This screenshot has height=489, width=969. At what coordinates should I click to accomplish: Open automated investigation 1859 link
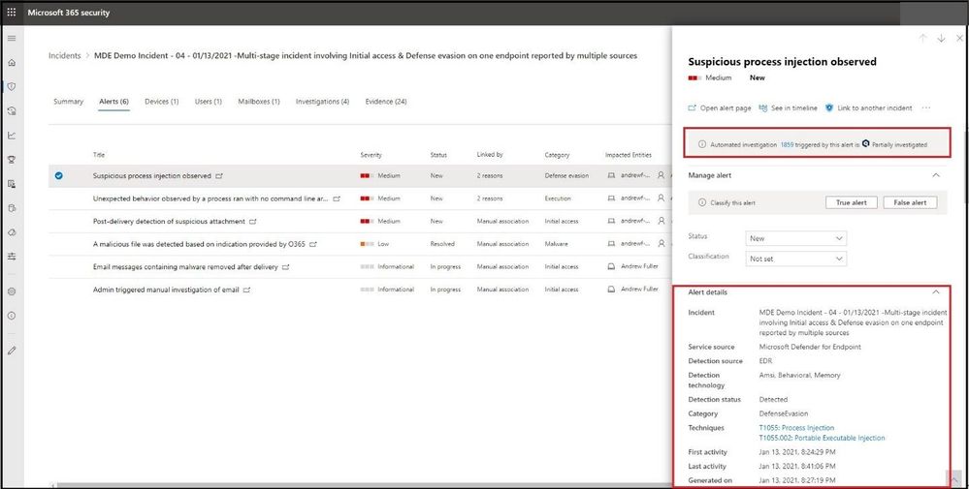pos(787,144)
